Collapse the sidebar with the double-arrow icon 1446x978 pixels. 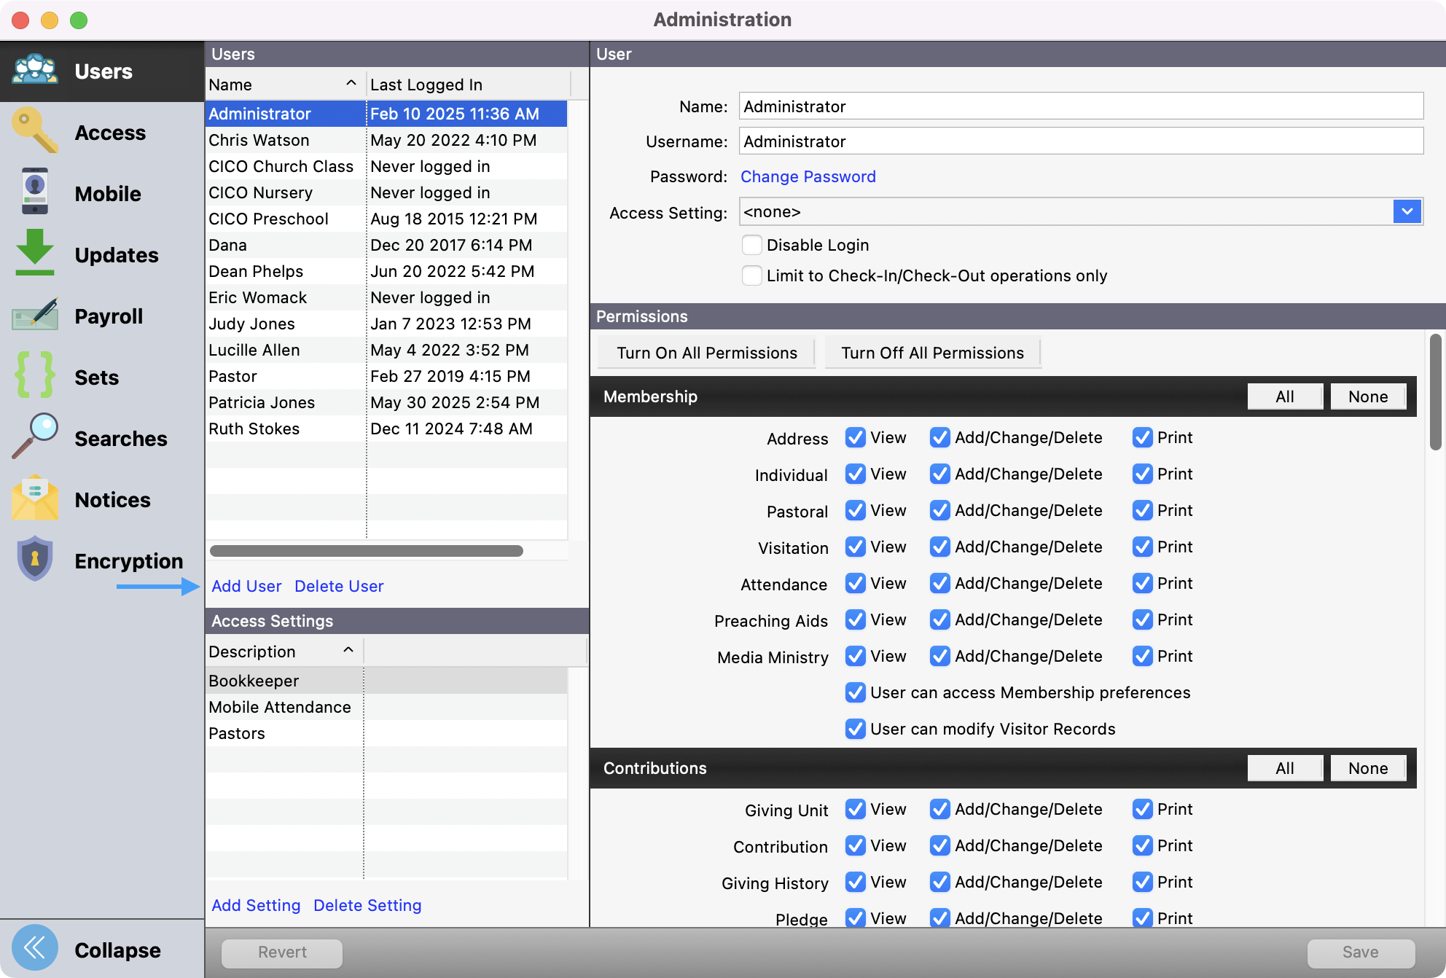[34, 948]
